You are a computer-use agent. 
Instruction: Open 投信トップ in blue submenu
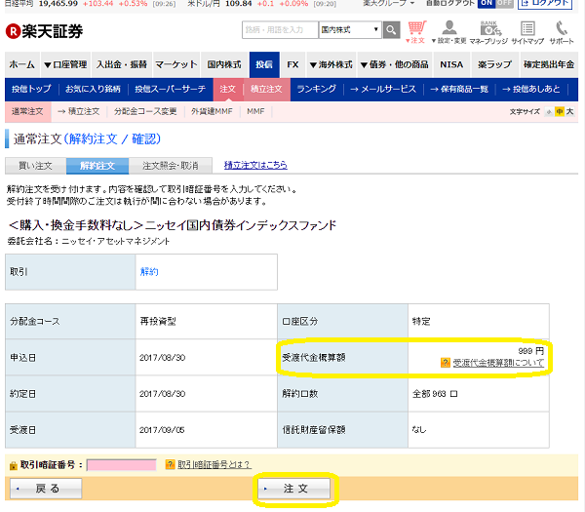pyautogui.click(x=31, y=89)
